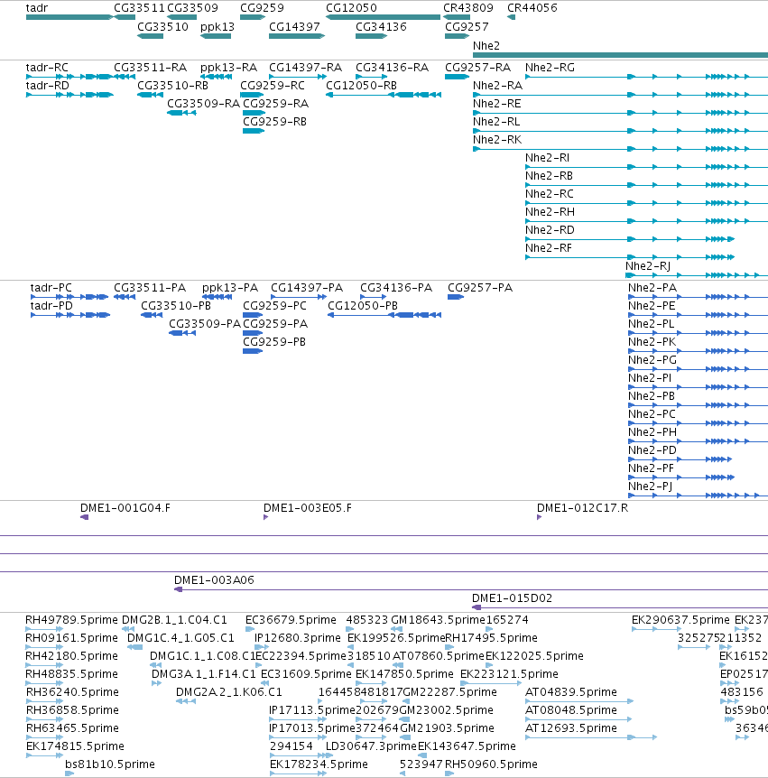
Task: Click the CG14397 gene label
Action: pos(295,27)
